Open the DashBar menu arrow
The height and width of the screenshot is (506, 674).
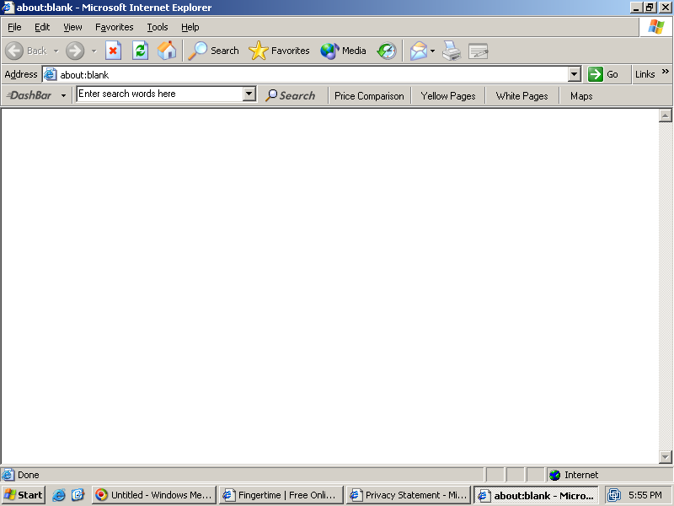[x=63, y=95]
